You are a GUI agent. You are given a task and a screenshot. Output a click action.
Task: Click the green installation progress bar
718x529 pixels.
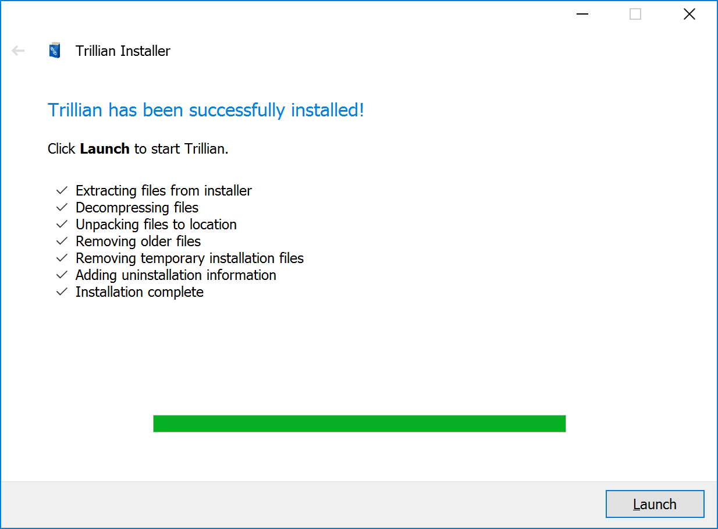(x=360, y=424)
